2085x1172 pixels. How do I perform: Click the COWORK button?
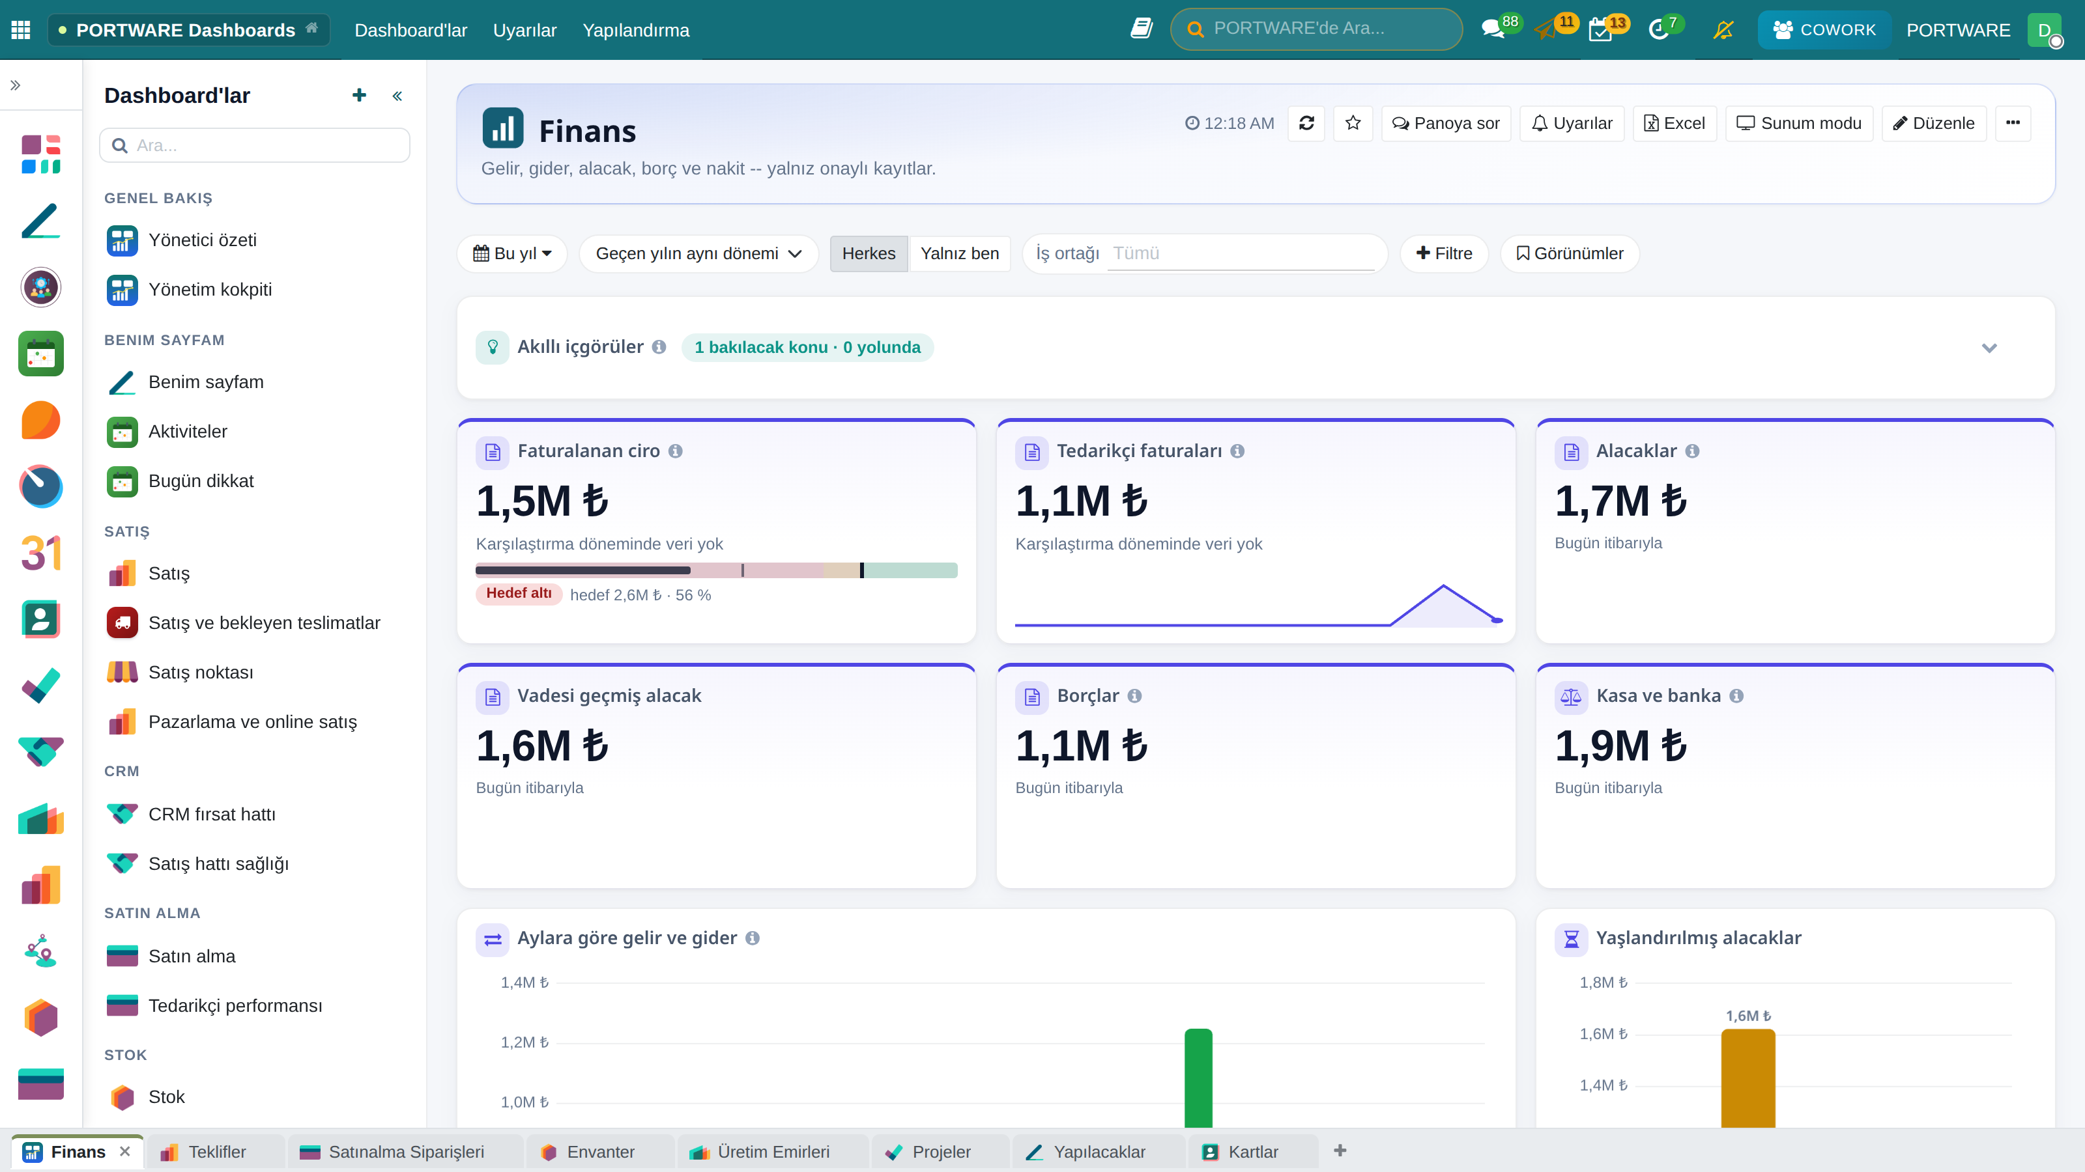1824,30
